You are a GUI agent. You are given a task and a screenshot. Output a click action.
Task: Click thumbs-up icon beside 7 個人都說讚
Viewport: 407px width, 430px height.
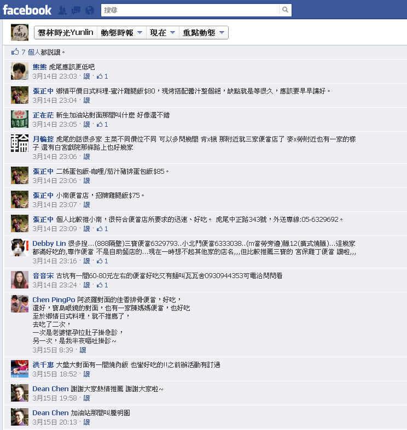(15, 51)
